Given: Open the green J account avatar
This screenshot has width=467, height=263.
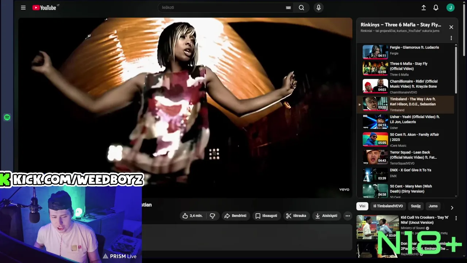Looking at the screenshot, I should click(x=450, y=7).
